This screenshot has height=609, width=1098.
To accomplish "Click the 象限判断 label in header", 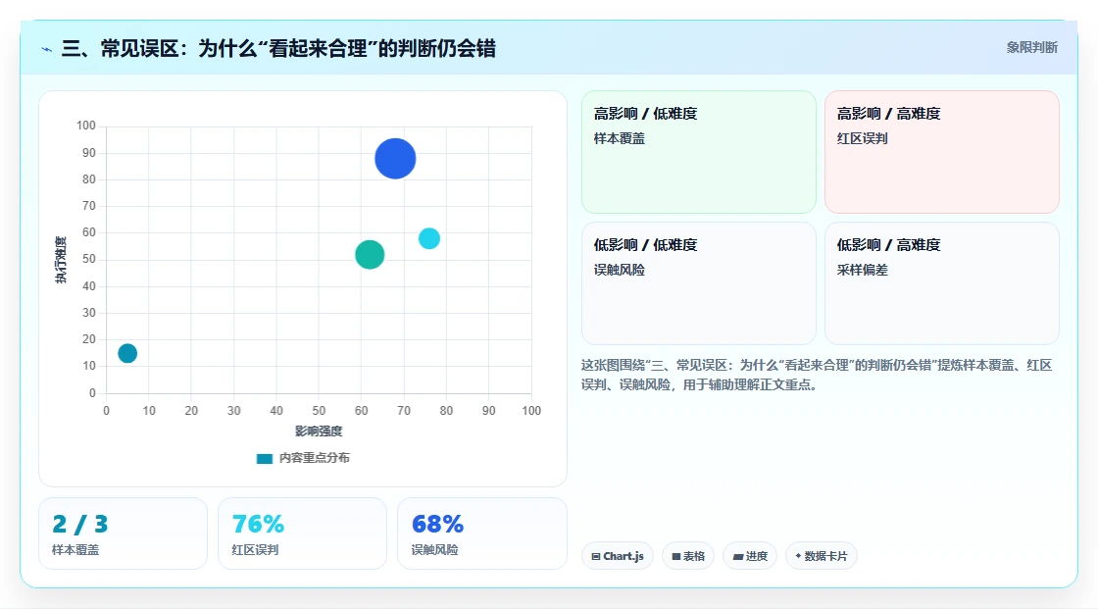I will click(1031, 48).
